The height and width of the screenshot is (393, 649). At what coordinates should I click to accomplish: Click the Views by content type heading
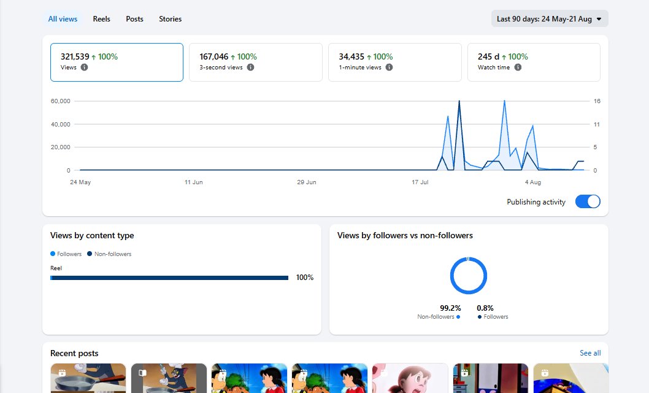(92, 235)
